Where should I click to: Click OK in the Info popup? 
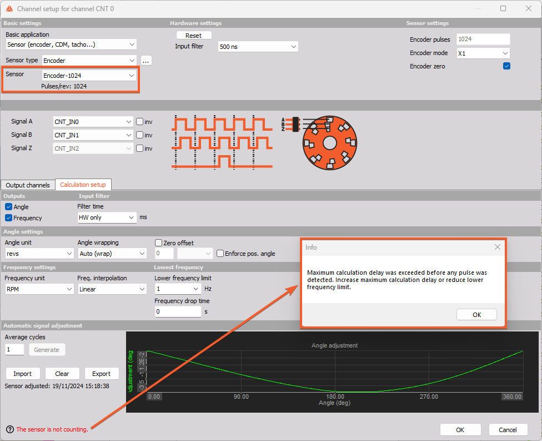coord(476,315)
